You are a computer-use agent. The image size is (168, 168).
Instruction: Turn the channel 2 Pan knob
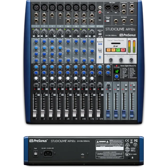(44, 85)
